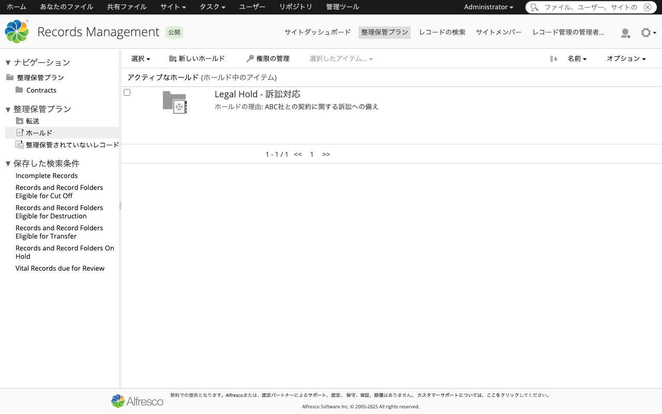This screenshot has width=662, height=414.
Task: Open Records Eligible for Destruction search
Action: [59, 212]
